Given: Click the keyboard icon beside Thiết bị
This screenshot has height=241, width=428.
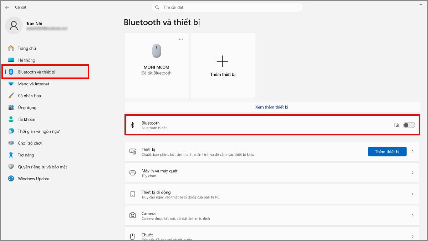Looking at the screenshot, I should 133,151.
